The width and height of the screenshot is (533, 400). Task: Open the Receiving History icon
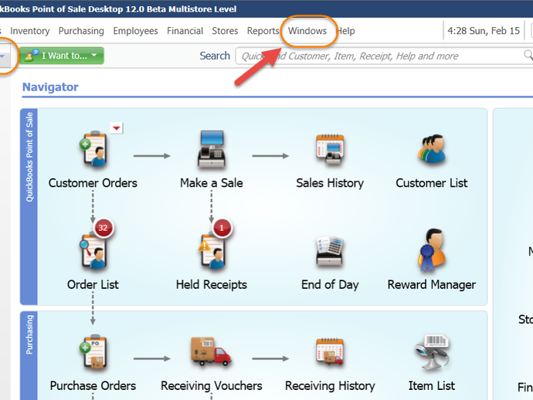pos(330,352)
